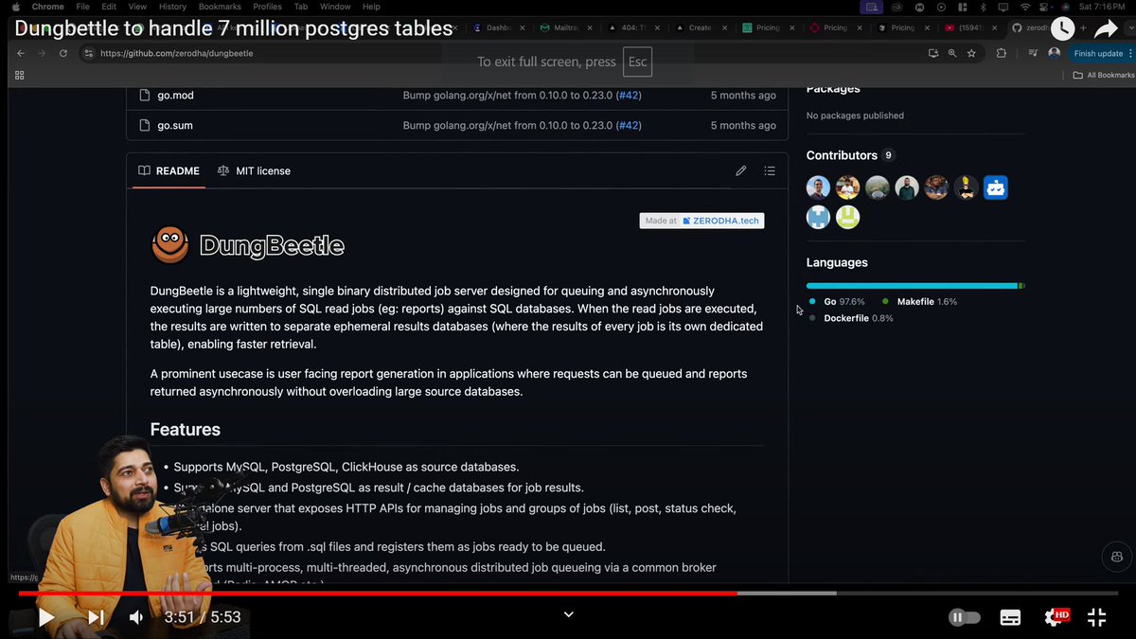Viewport: 1136px width, 639px height.
Task: Click the 3:51 / 5:53 time display
Action: point(203,617)
